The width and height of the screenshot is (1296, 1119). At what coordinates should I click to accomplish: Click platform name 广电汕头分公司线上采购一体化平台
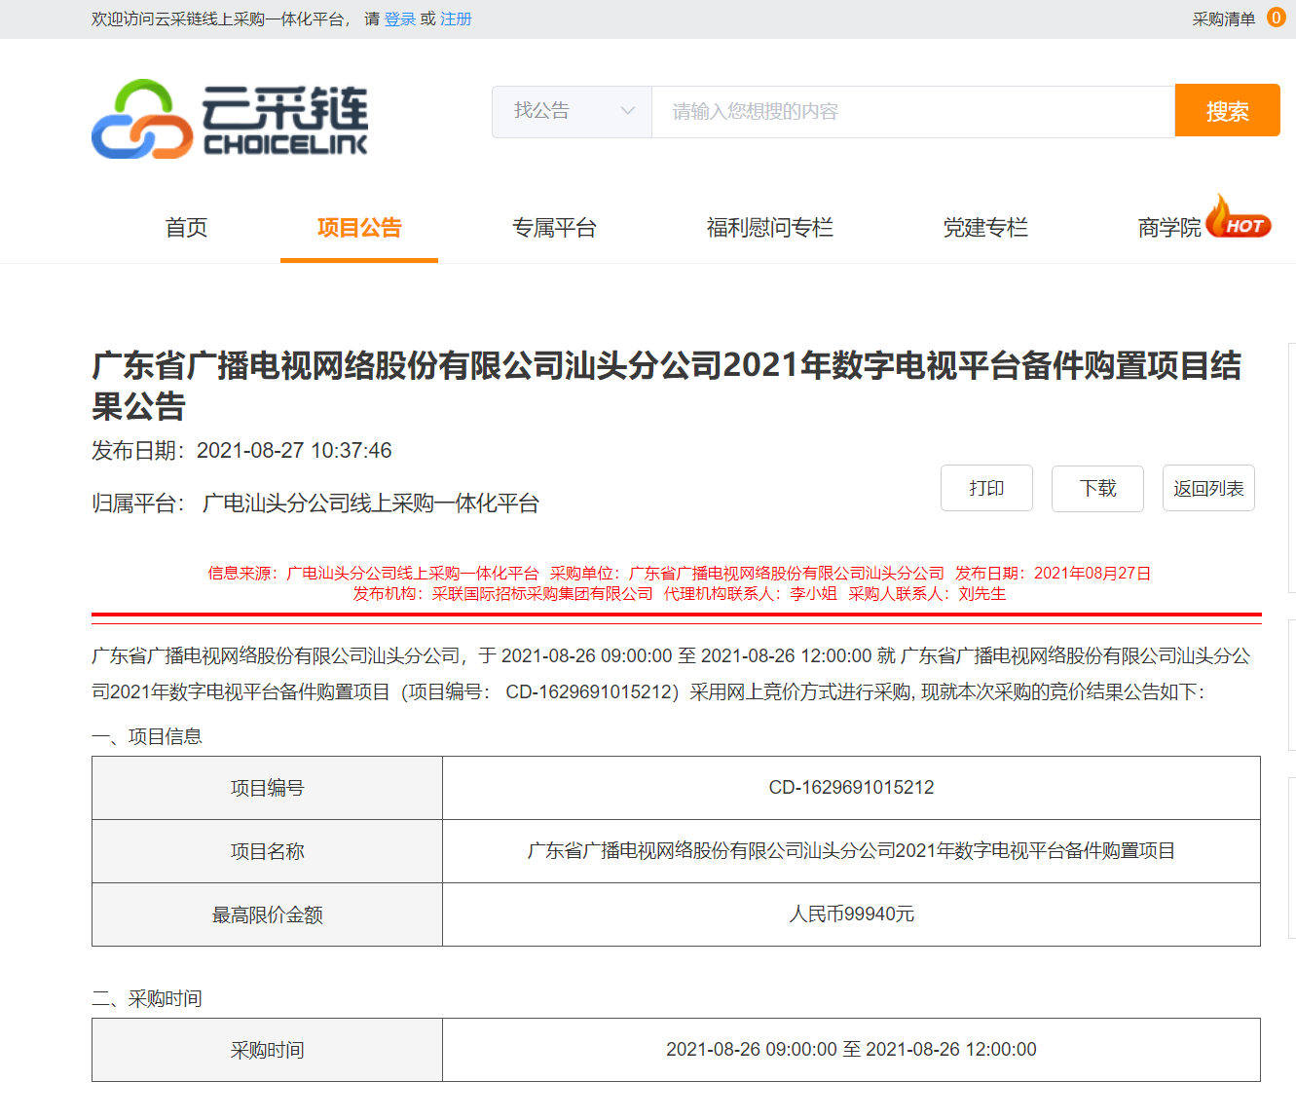[x=371, y=504]
